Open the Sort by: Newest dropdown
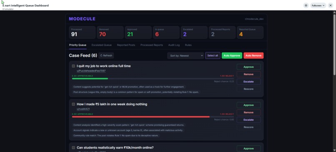This screenshot has height=152, width=336. click(x=186, y=56)
